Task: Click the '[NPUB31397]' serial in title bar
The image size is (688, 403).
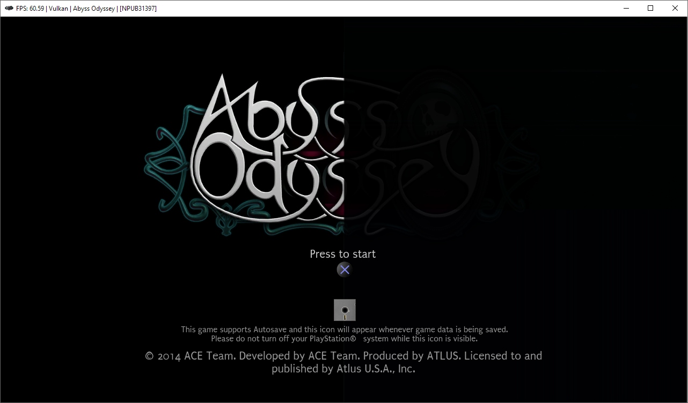Action: click(138, 9)
